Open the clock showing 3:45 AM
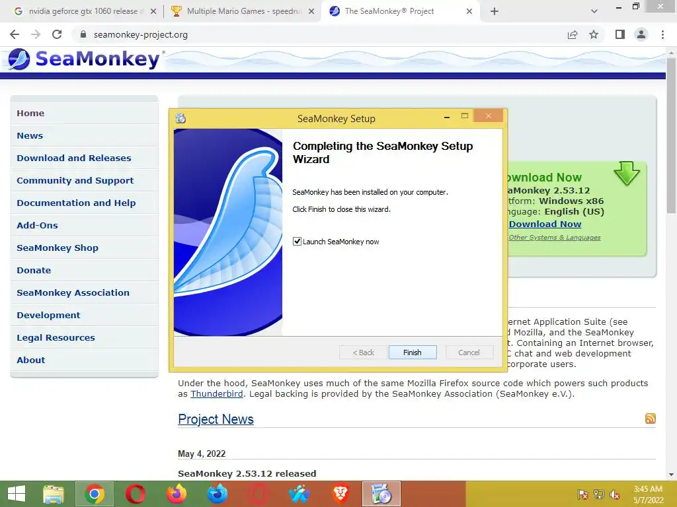This screenshot has height=507, width=677. click(648, 494)
